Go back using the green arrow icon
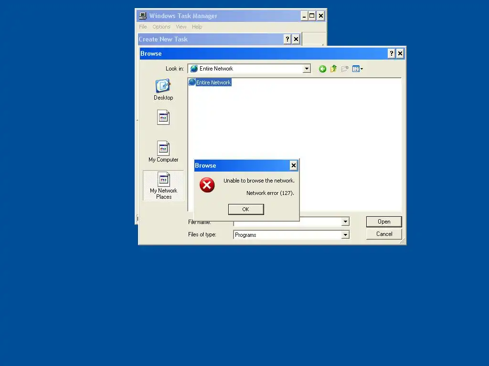Viewport: 489px width, 366px height. click(x=322, y=69)
